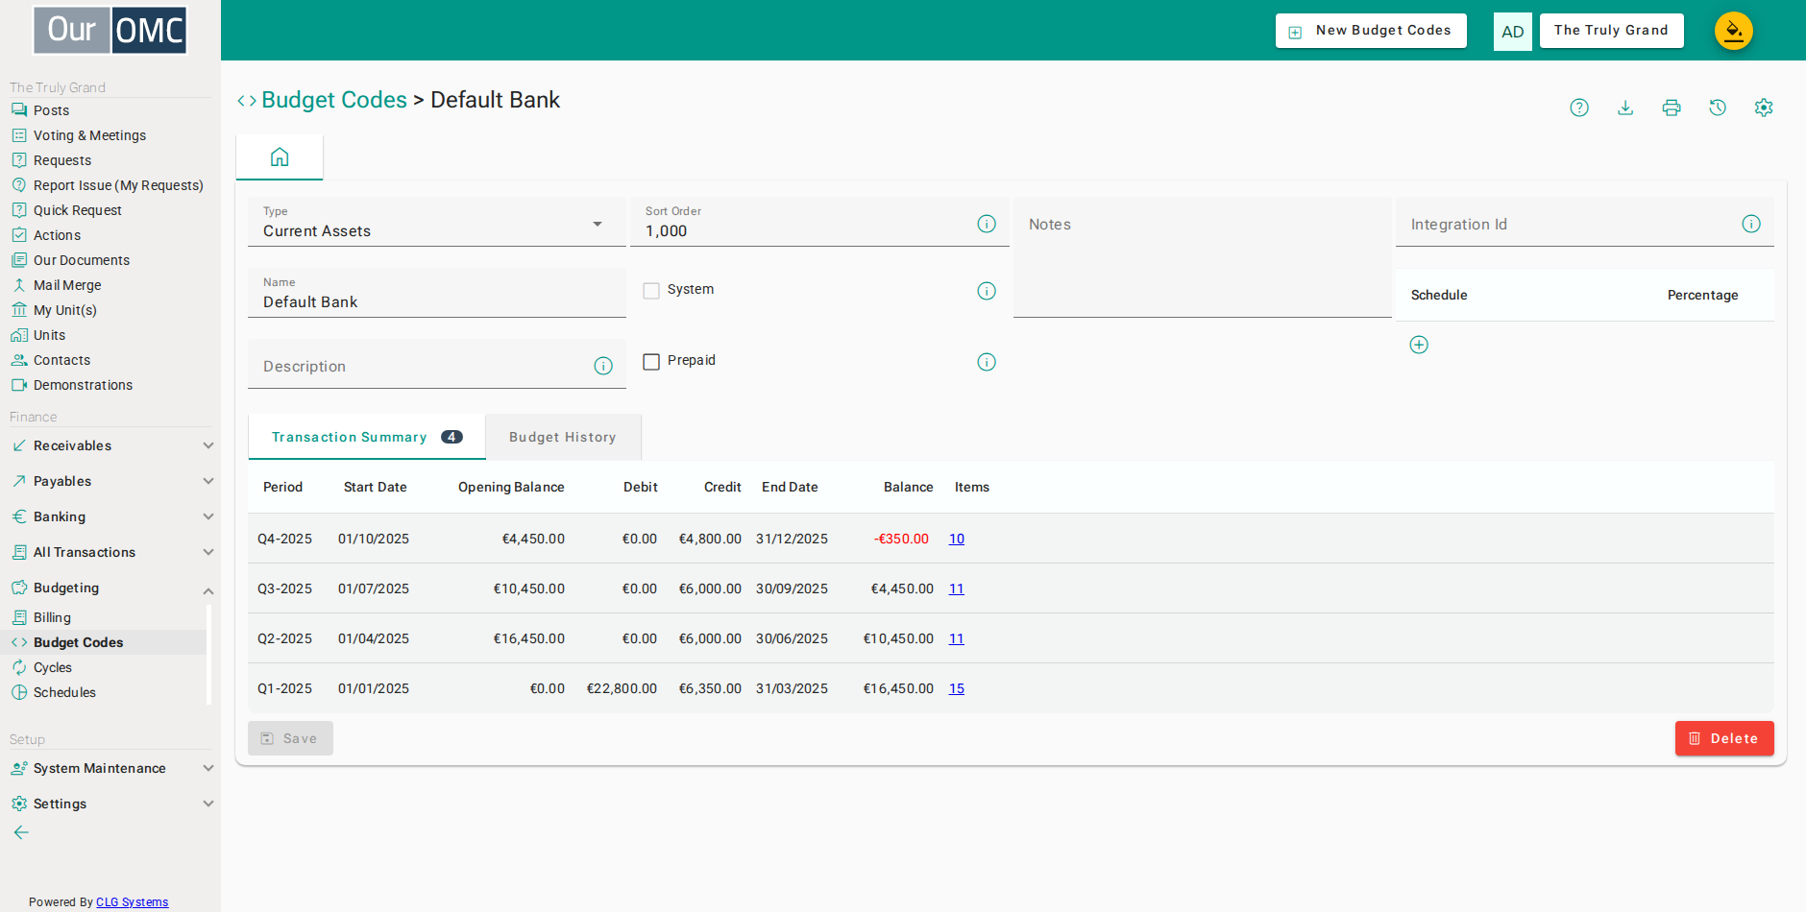
Task: Click the Notes text area
Action: (1203, 257)
